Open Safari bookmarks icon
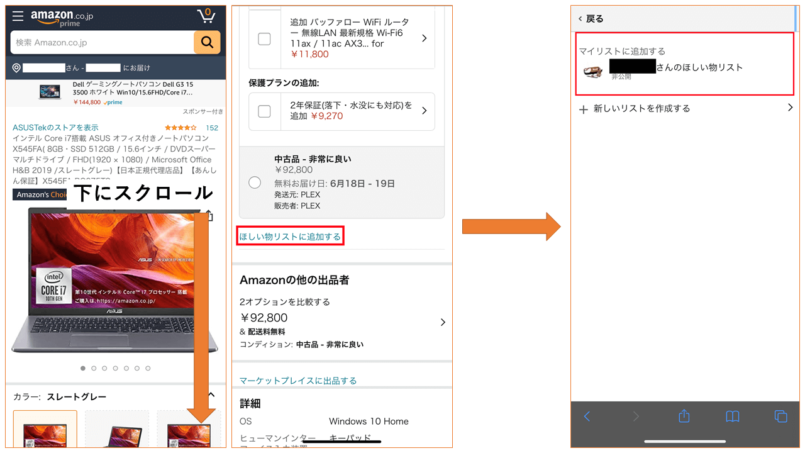805x453 pixels. tap(732, 416)
